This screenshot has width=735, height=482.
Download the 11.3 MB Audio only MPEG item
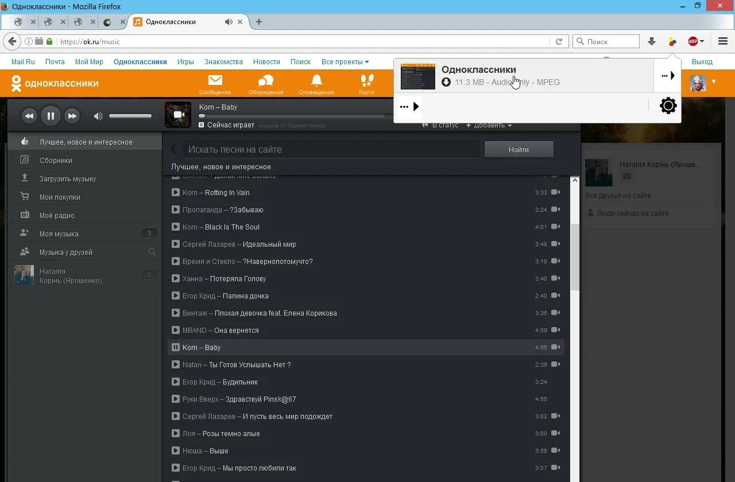pyautogui.click(x=523, y=76)
